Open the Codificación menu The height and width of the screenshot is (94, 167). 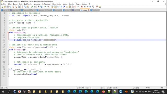pyautogui.click(x=28, y=4)
